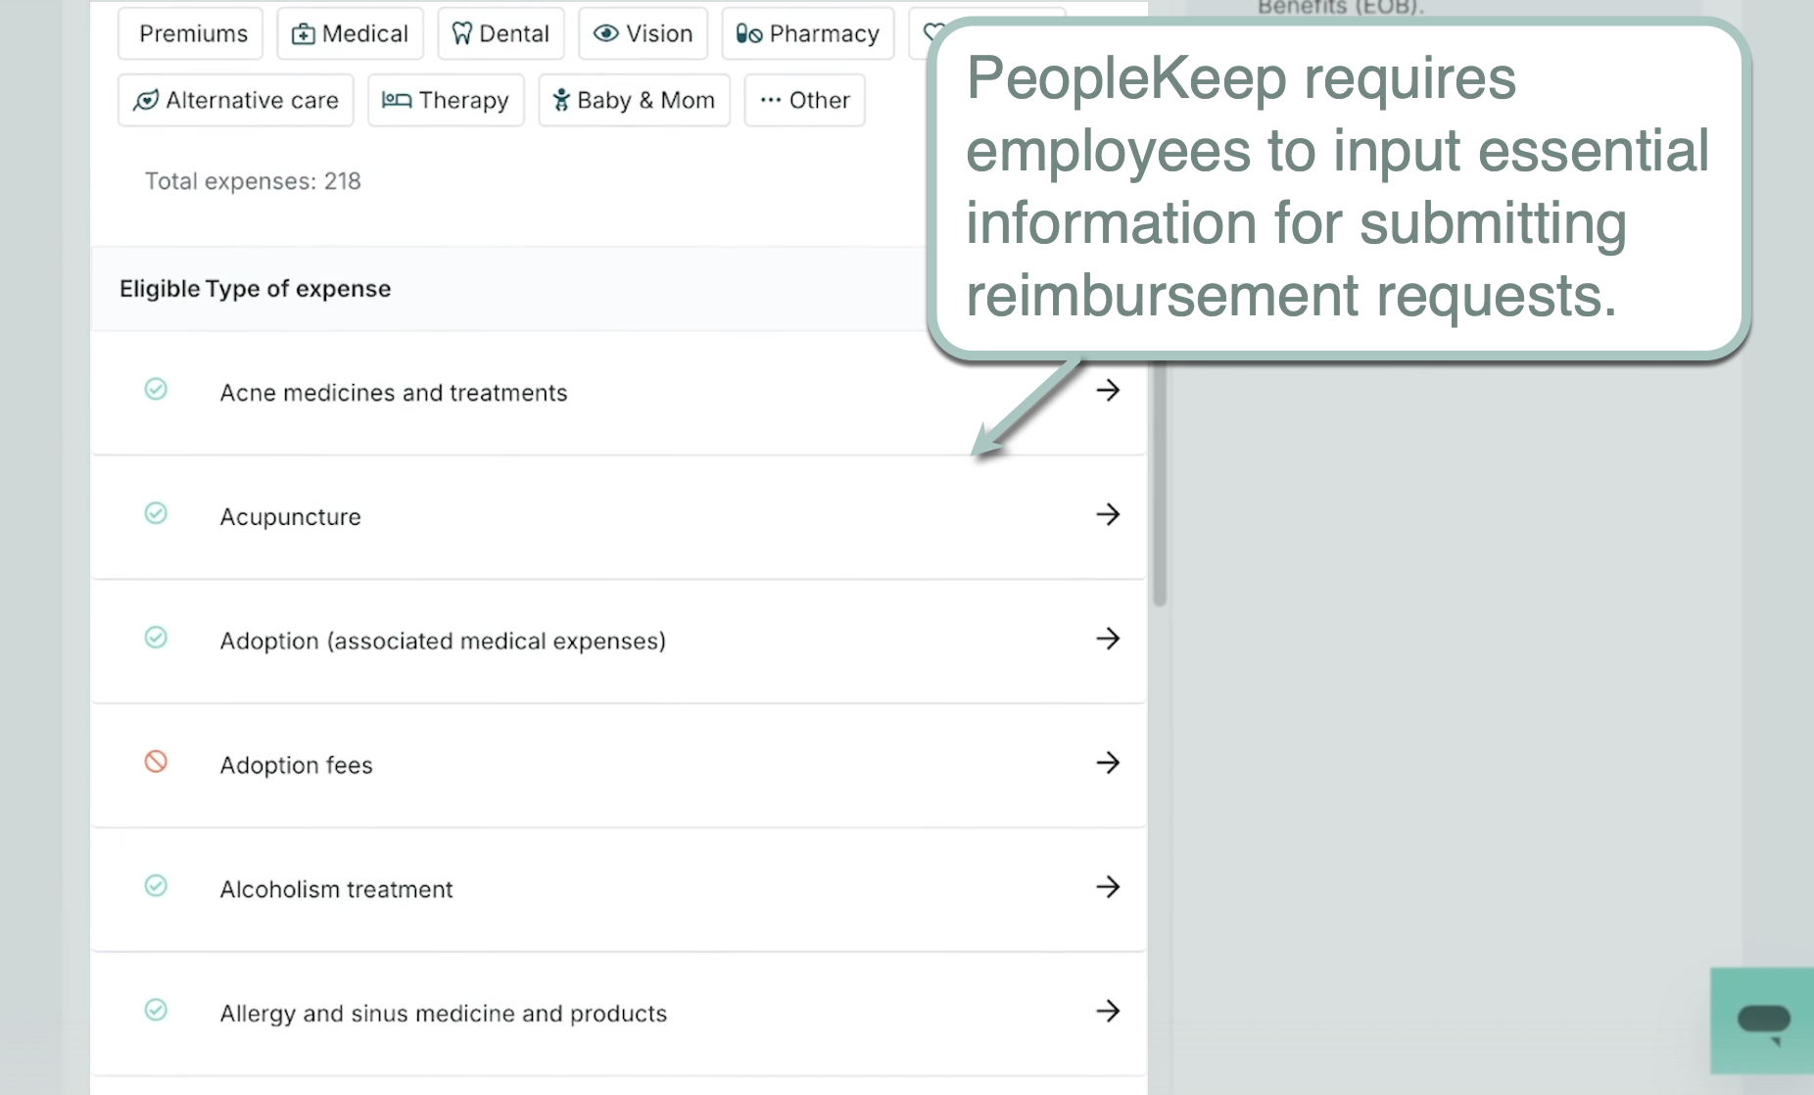The width and height of the screenshot is (1814, 1095).
Task: Click eligible checkmark beside Alcoholism treatment
Action: click(156, 885)
